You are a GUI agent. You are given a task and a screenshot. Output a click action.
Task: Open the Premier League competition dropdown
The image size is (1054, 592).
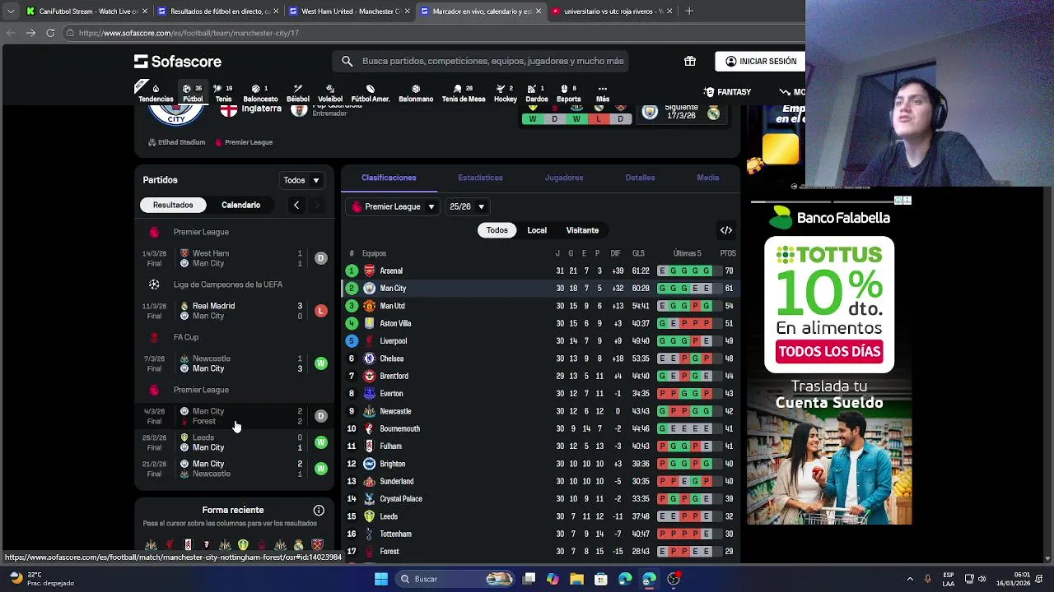click(x=393, y=206)
